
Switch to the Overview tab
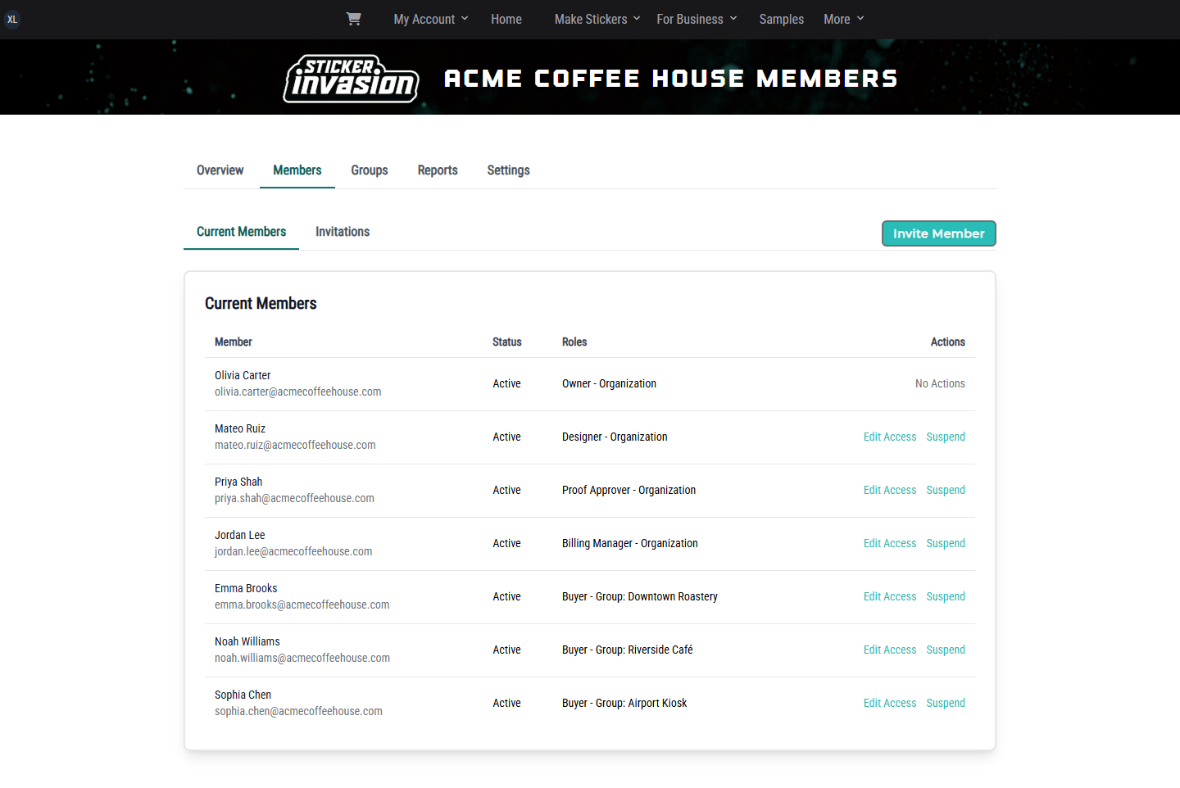point(220,170)
